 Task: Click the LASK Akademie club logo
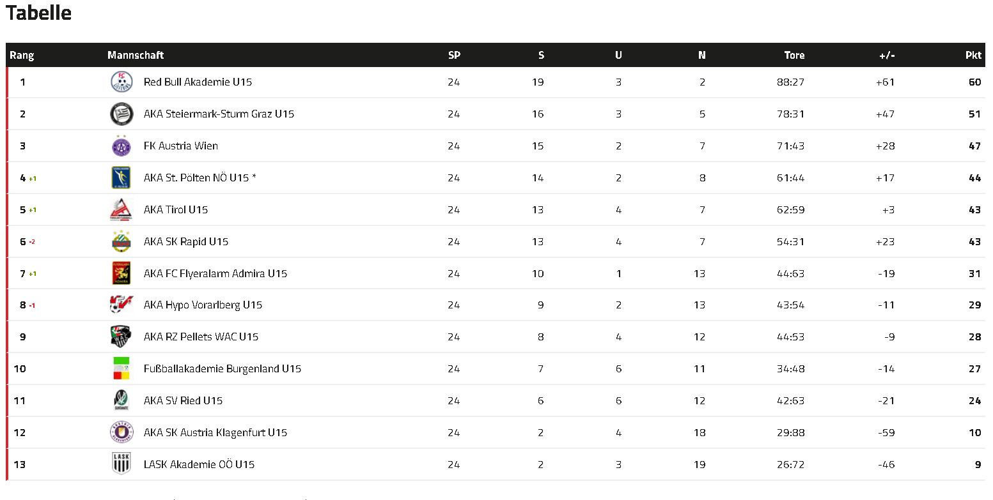(121, 464)
